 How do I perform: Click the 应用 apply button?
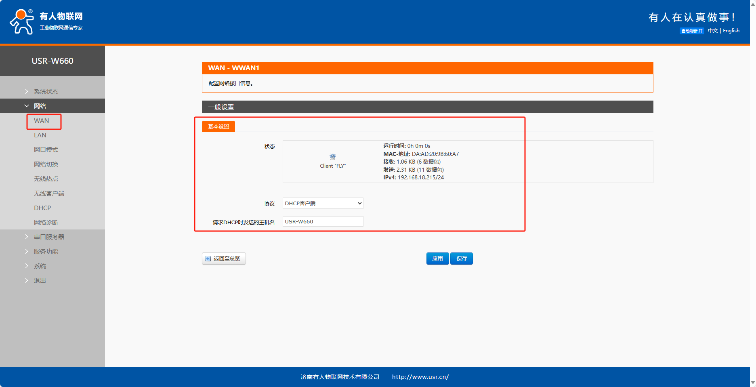click(437, 259)
